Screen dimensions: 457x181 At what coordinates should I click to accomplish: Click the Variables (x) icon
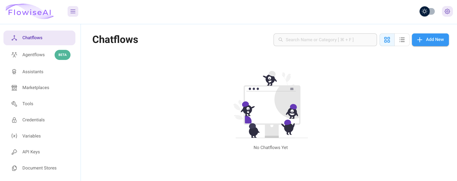pos(14,136)
